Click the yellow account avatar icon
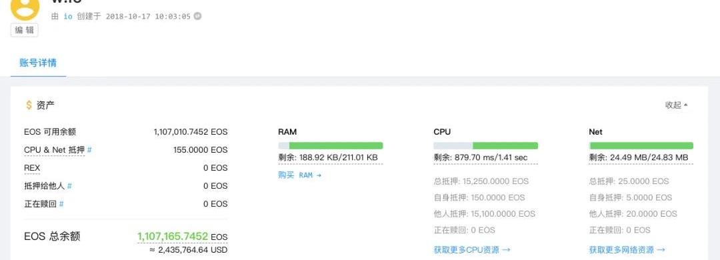720x260 pixels. (x=25, y=8)
